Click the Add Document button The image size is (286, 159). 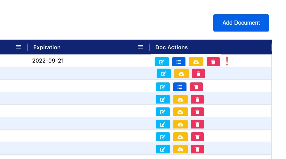[241, 23]
